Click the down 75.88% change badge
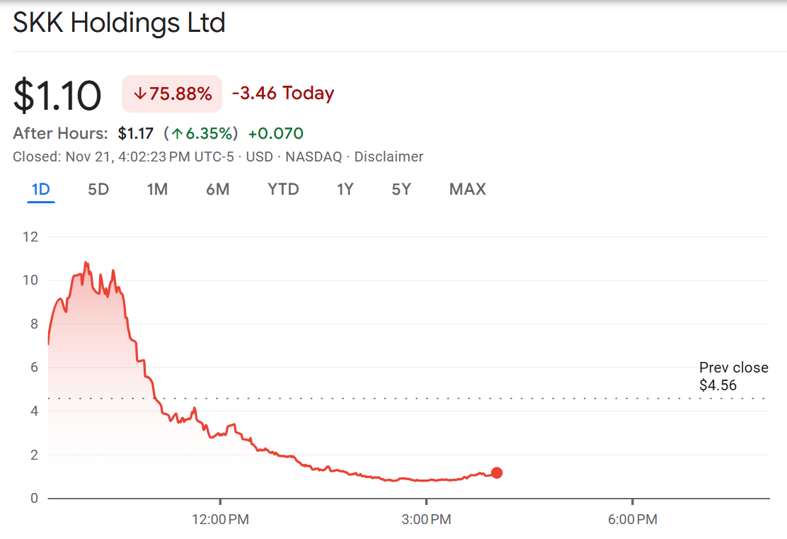787x539 pixels. tap(172, 93)
